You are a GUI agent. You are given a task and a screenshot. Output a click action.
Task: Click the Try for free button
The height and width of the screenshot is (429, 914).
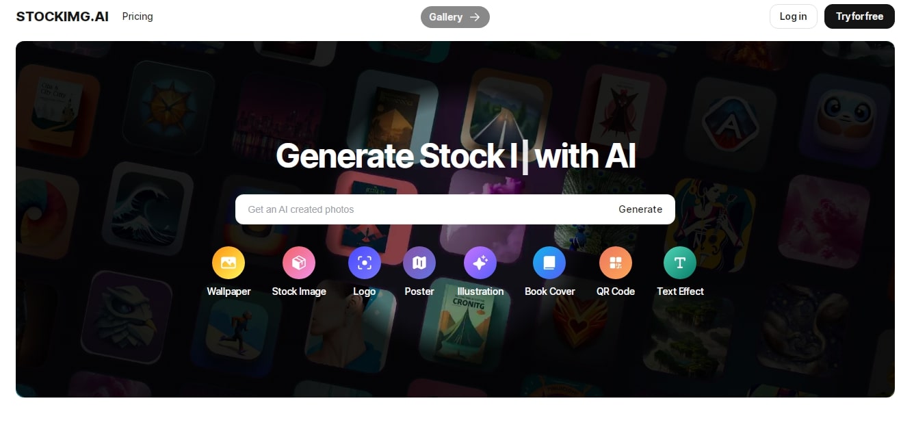(859, 16)
